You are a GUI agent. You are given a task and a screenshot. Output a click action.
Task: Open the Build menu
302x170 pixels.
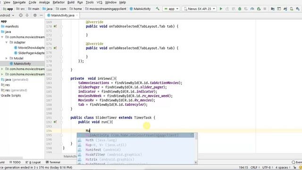(x=71, y=2)
